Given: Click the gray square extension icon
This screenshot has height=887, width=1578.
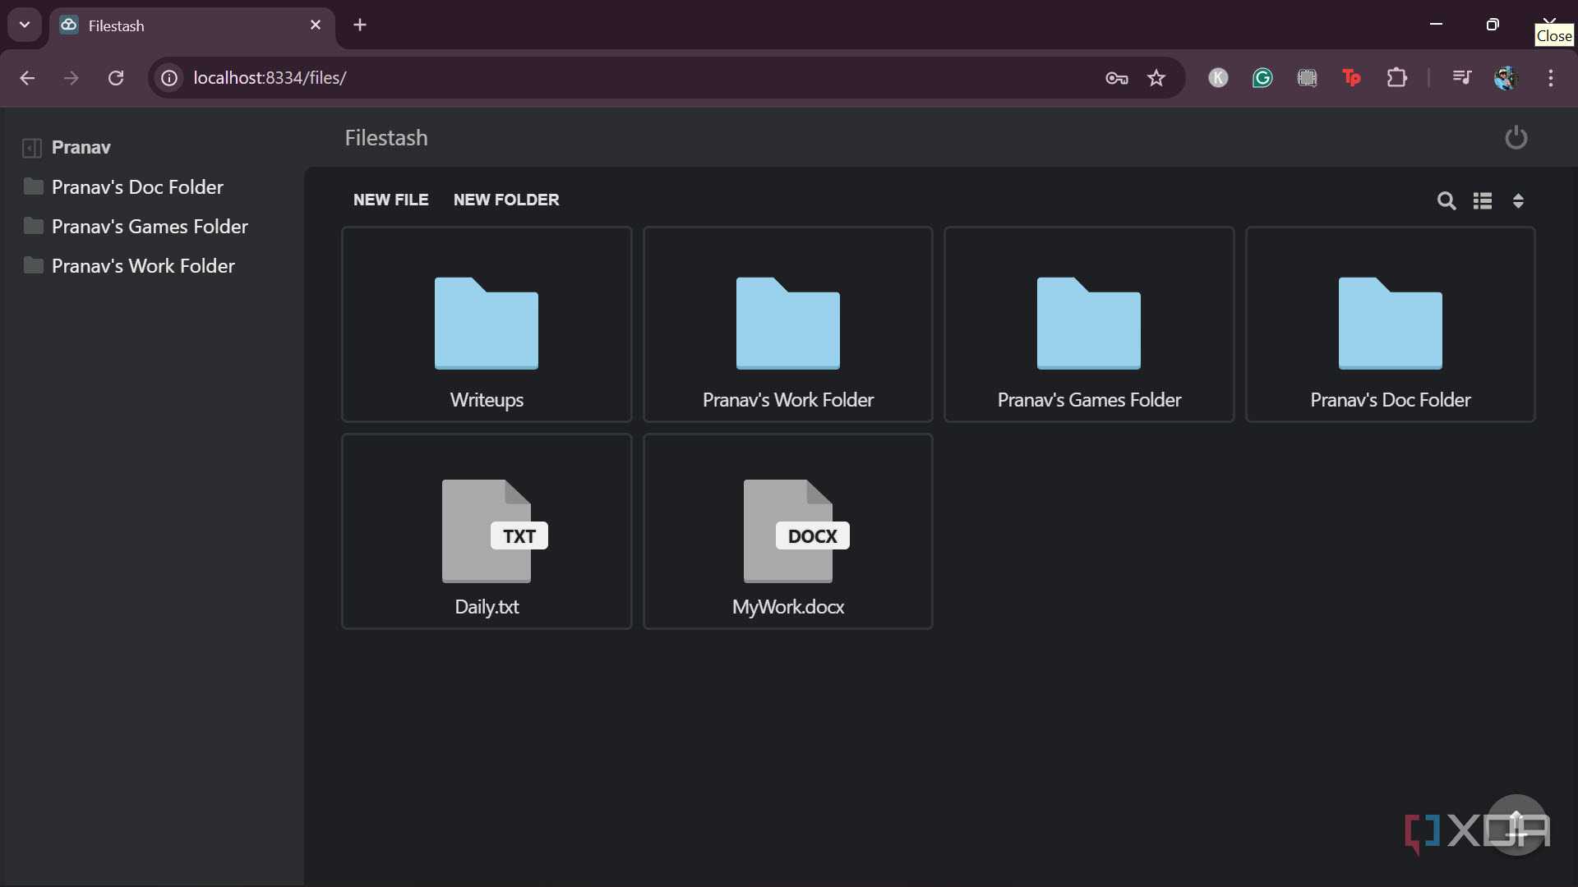Looking at the screenshot, I should coord(1307,78).
